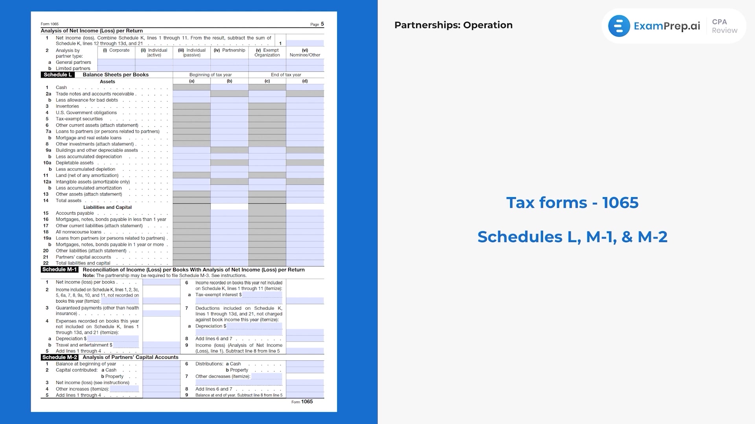Expand the Liabilities and Capital section
This screenshot has width=755, height=424.
tap(107, 207)
